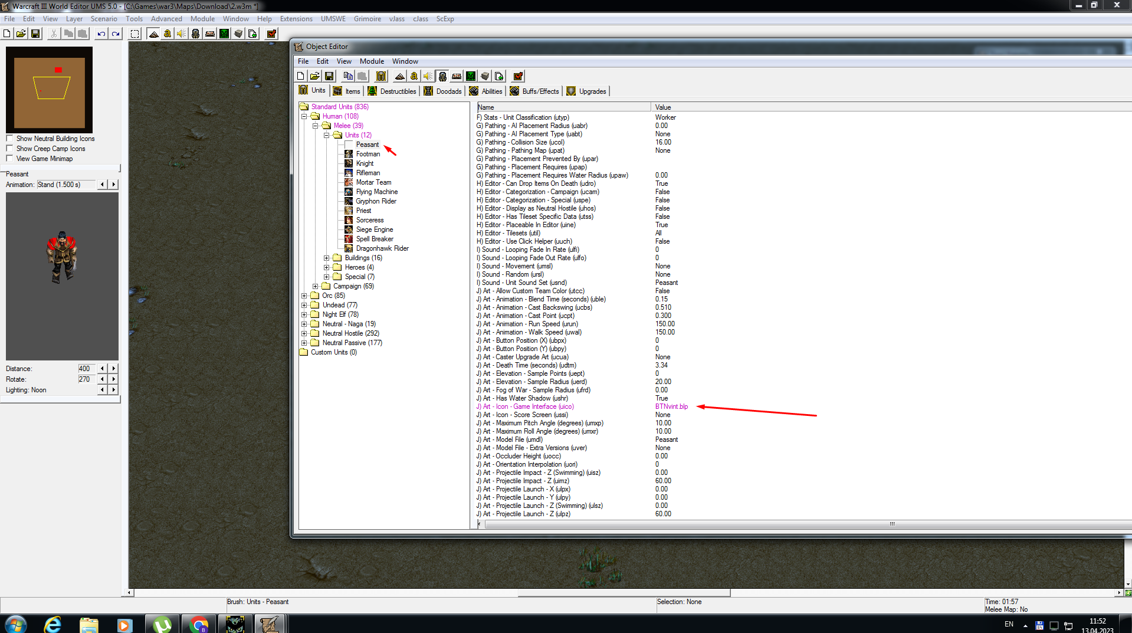This screenshot has height=633, width=1132.
Task: Switch to the Abilities tab
Action: [x=486, y=91]
